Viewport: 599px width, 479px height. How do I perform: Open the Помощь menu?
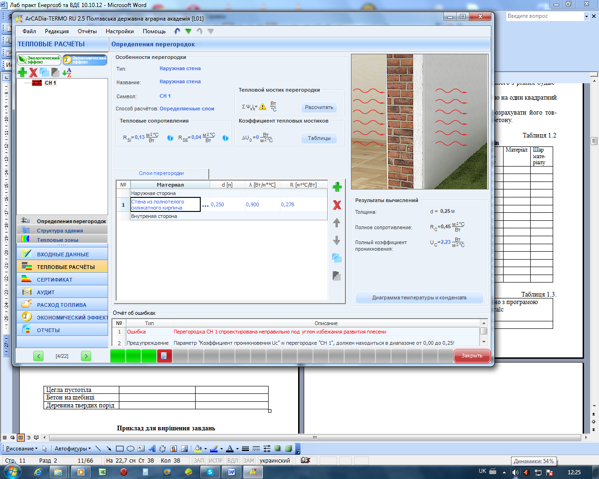tap(154, 31)
